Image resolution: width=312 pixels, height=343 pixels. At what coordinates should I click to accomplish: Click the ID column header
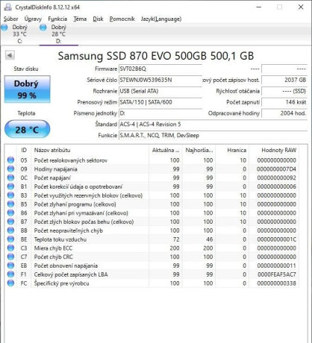[x=24, y=150]
